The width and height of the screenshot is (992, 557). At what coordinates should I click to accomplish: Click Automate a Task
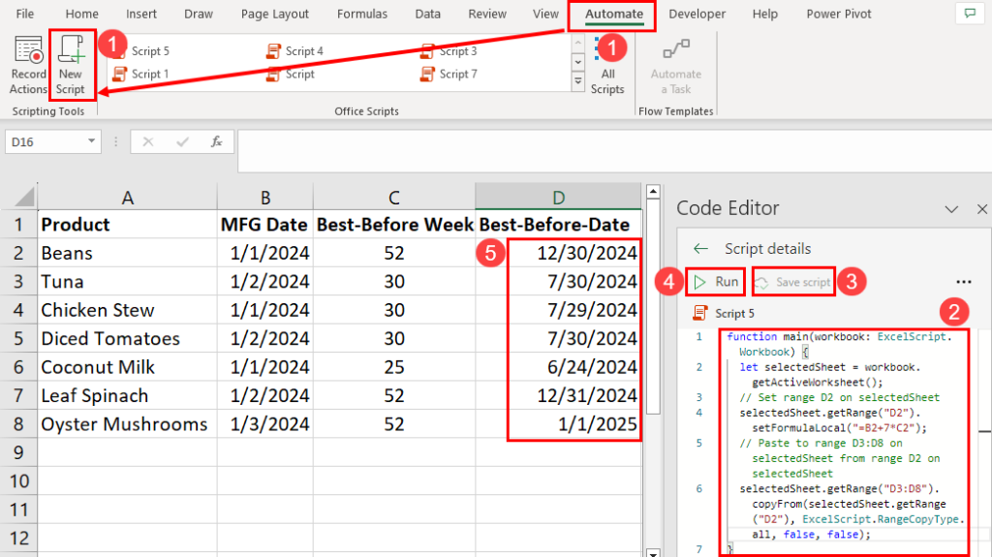[675, 66]
